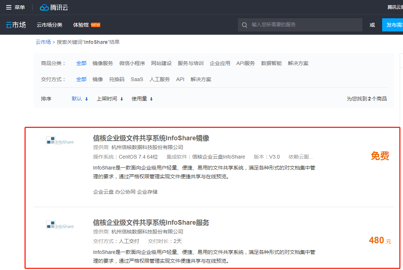Filter category by 微信小程序
The image size is (403, 270).
pyautogui.click(x=132, y=64)
